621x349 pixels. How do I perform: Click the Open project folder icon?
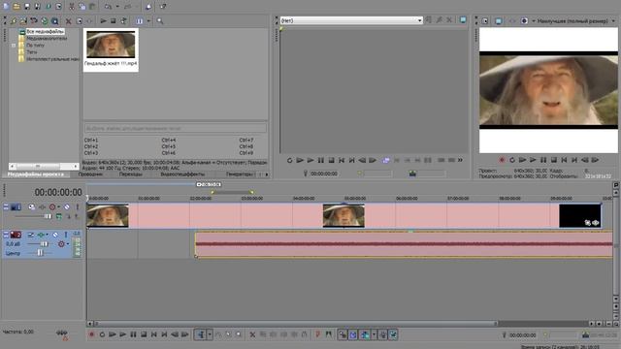coord(16,7)
